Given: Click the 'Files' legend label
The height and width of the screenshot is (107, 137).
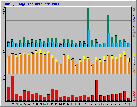Looking at the screenshot, I should (x=134, y=21).
